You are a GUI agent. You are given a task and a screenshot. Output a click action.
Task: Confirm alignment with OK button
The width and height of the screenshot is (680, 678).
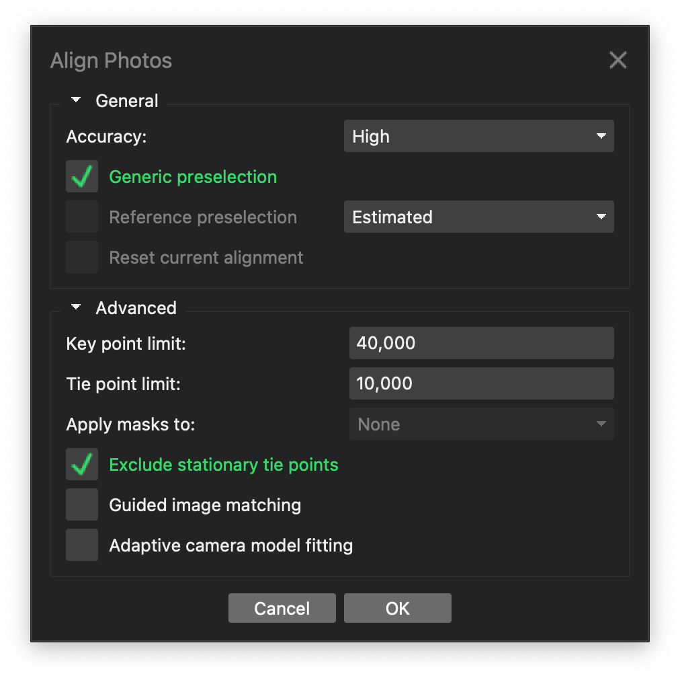coord(397,608)
